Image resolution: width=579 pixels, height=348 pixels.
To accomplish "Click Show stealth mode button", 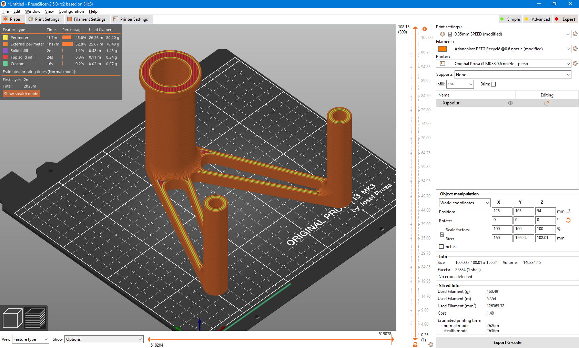I will (21, 94).
